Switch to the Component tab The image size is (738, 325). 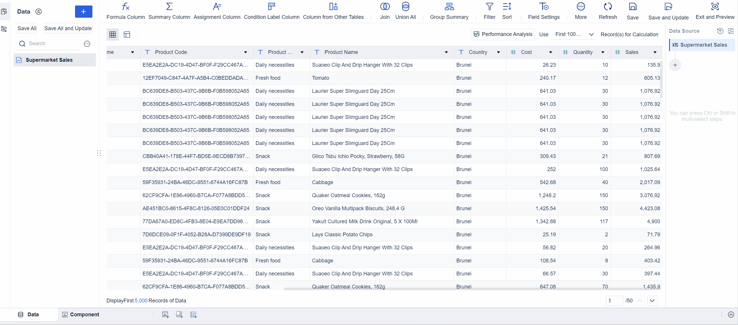(x=81, y=315)
